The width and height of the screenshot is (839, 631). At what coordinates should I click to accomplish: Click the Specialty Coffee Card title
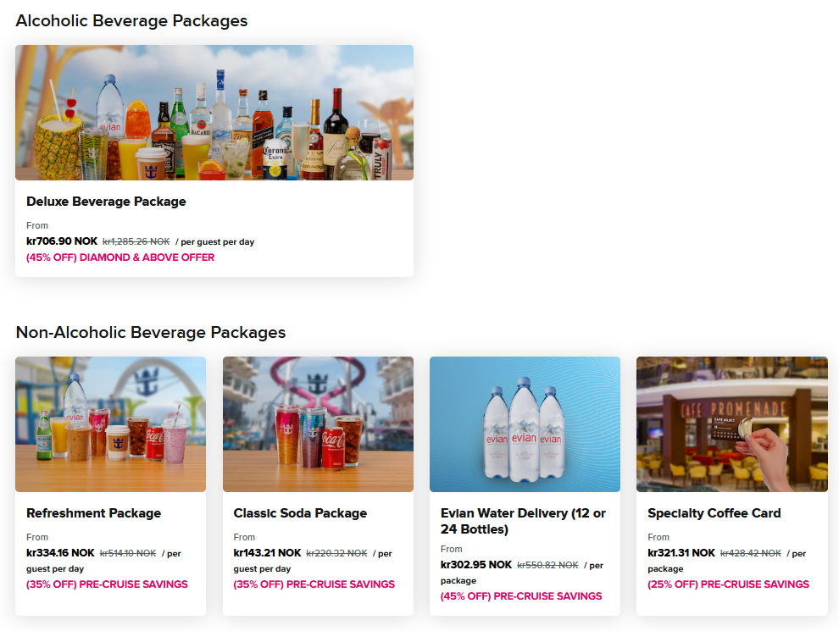tap(714, 513)
